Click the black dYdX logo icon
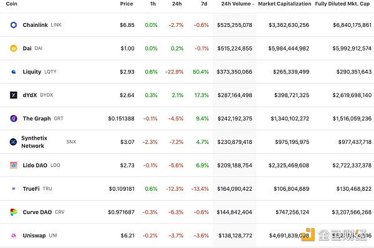The height and width of the screenshot is (248, 374). [x=14, y=95]
